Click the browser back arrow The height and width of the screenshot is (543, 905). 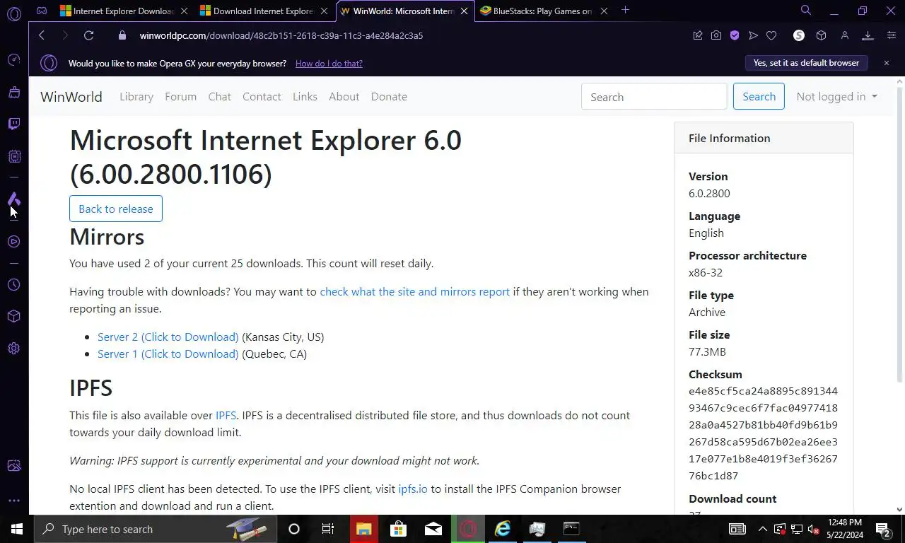[x=42, y=35]
